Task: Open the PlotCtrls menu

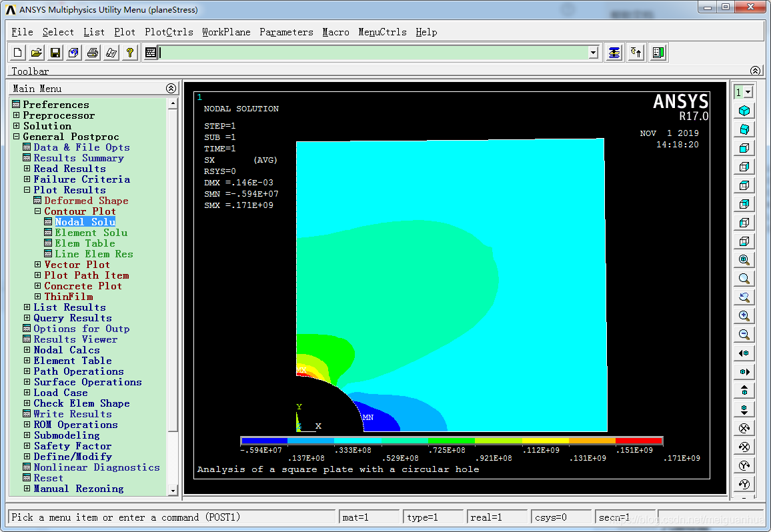Action: (169, 32)
